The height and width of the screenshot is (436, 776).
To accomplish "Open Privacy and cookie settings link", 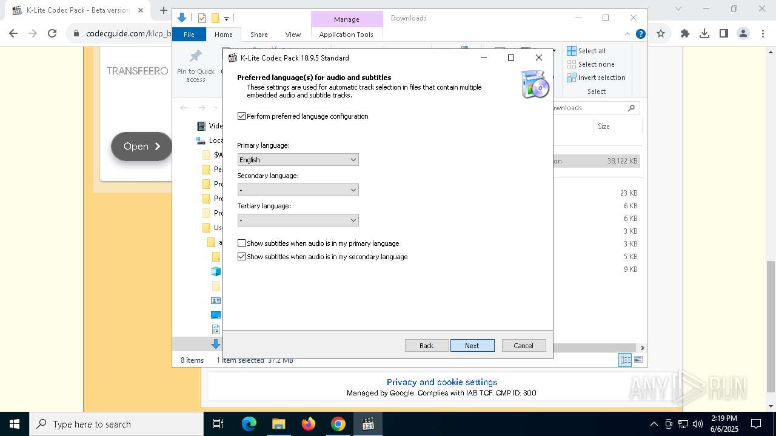I will [x=442, y=382].
